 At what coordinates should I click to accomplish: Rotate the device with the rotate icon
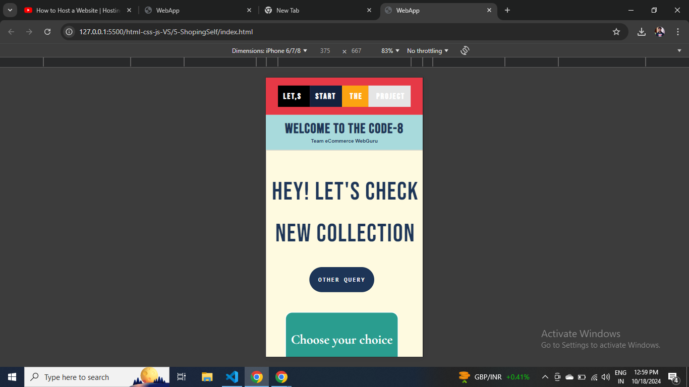[465, 50]
